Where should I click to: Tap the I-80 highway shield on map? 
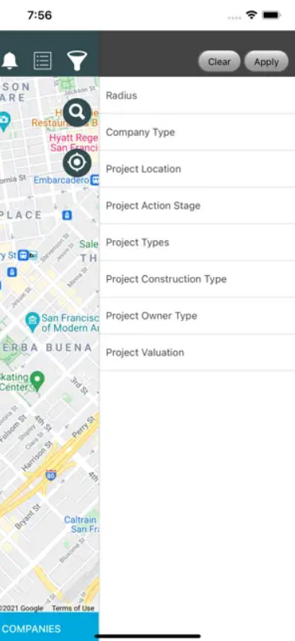(51, 475)
